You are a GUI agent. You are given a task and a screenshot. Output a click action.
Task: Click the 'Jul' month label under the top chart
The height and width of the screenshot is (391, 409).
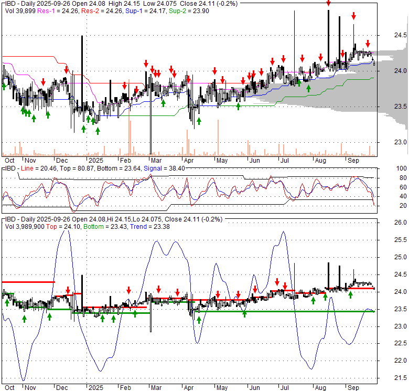coord(285,161)
